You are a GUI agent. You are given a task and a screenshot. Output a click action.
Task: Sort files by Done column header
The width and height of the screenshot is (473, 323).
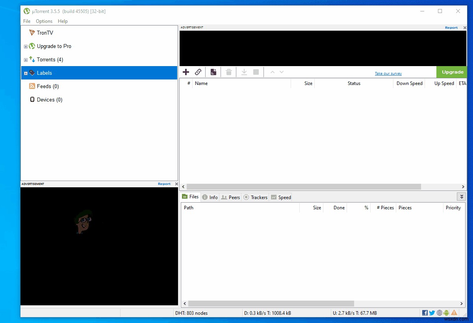click(335, 208)
